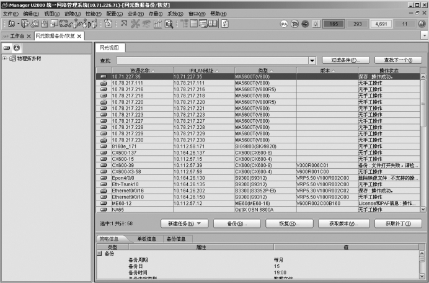
Task: Open the 查找 search combo box dropdown
Action: [x=312, y=61]
